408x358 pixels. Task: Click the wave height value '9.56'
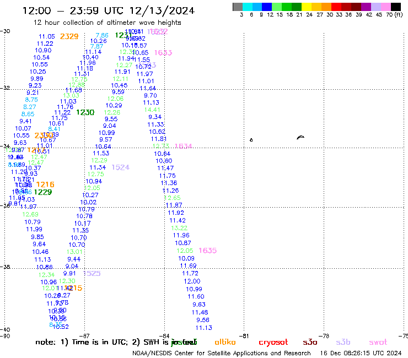[x=203, y=320]
